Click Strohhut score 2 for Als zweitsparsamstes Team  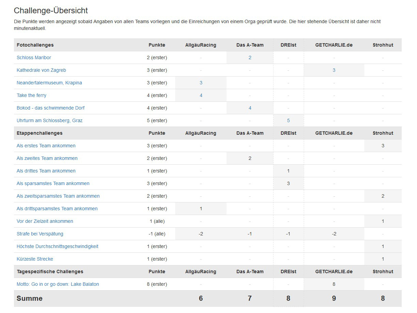(383, 196)
